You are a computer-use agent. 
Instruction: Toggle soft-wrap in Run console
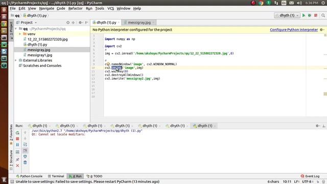tap(25, 144)
